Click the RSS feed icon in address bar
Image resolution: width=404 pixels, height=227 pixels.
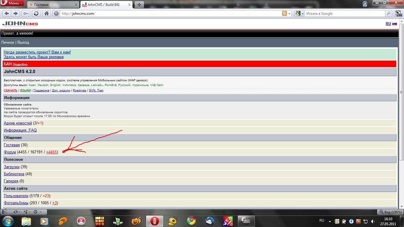coord(284,13)
